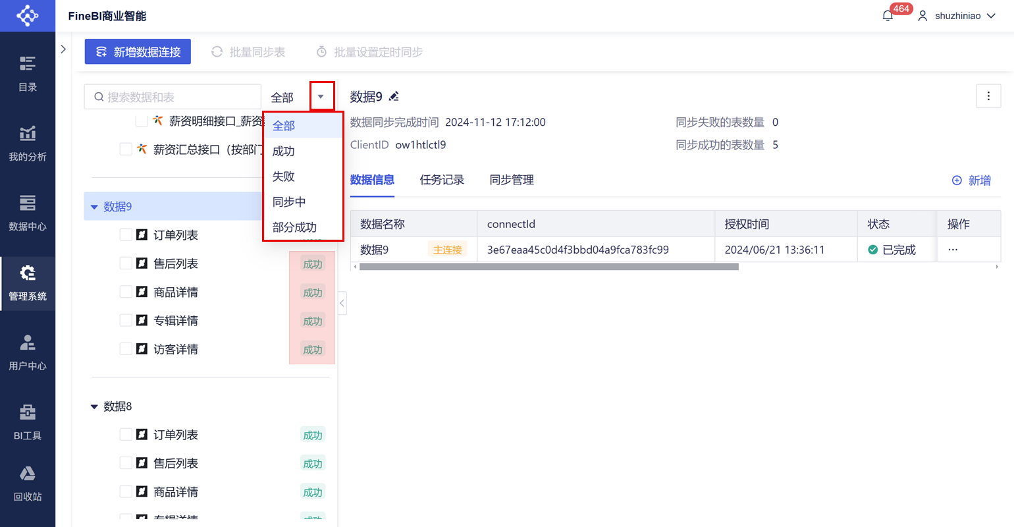Open BI工具 in the sidebar
The image size is (1014, 527).
click(x=28, y=423)
